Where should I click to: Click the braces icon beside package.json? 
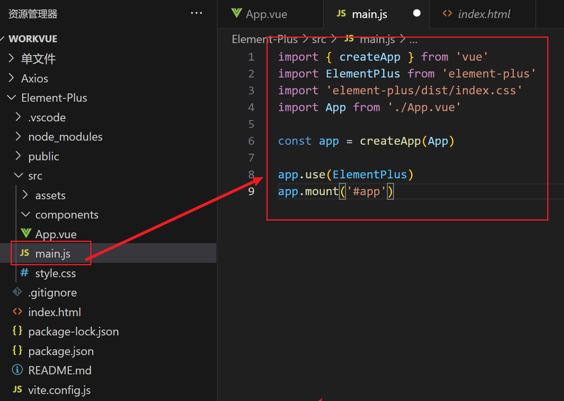(17, 351)
